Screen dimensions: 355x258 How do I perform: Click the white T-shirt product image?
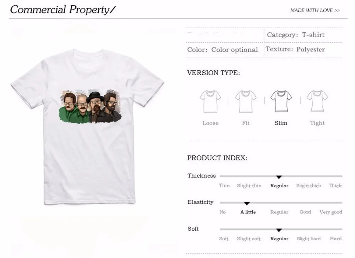[x=87, y=126]
